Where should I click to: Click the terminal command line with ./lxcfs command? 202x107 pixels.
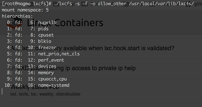[x=98, y=4]
